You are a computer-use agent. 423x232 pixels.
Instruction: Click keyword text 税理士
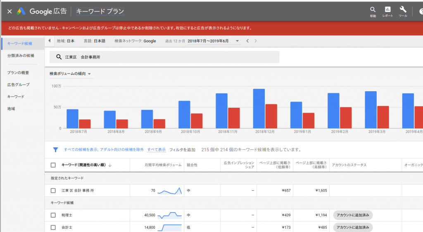67,215
